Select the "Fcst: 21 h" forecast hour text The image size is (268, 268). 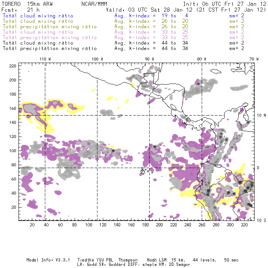[x=21, y=10]
